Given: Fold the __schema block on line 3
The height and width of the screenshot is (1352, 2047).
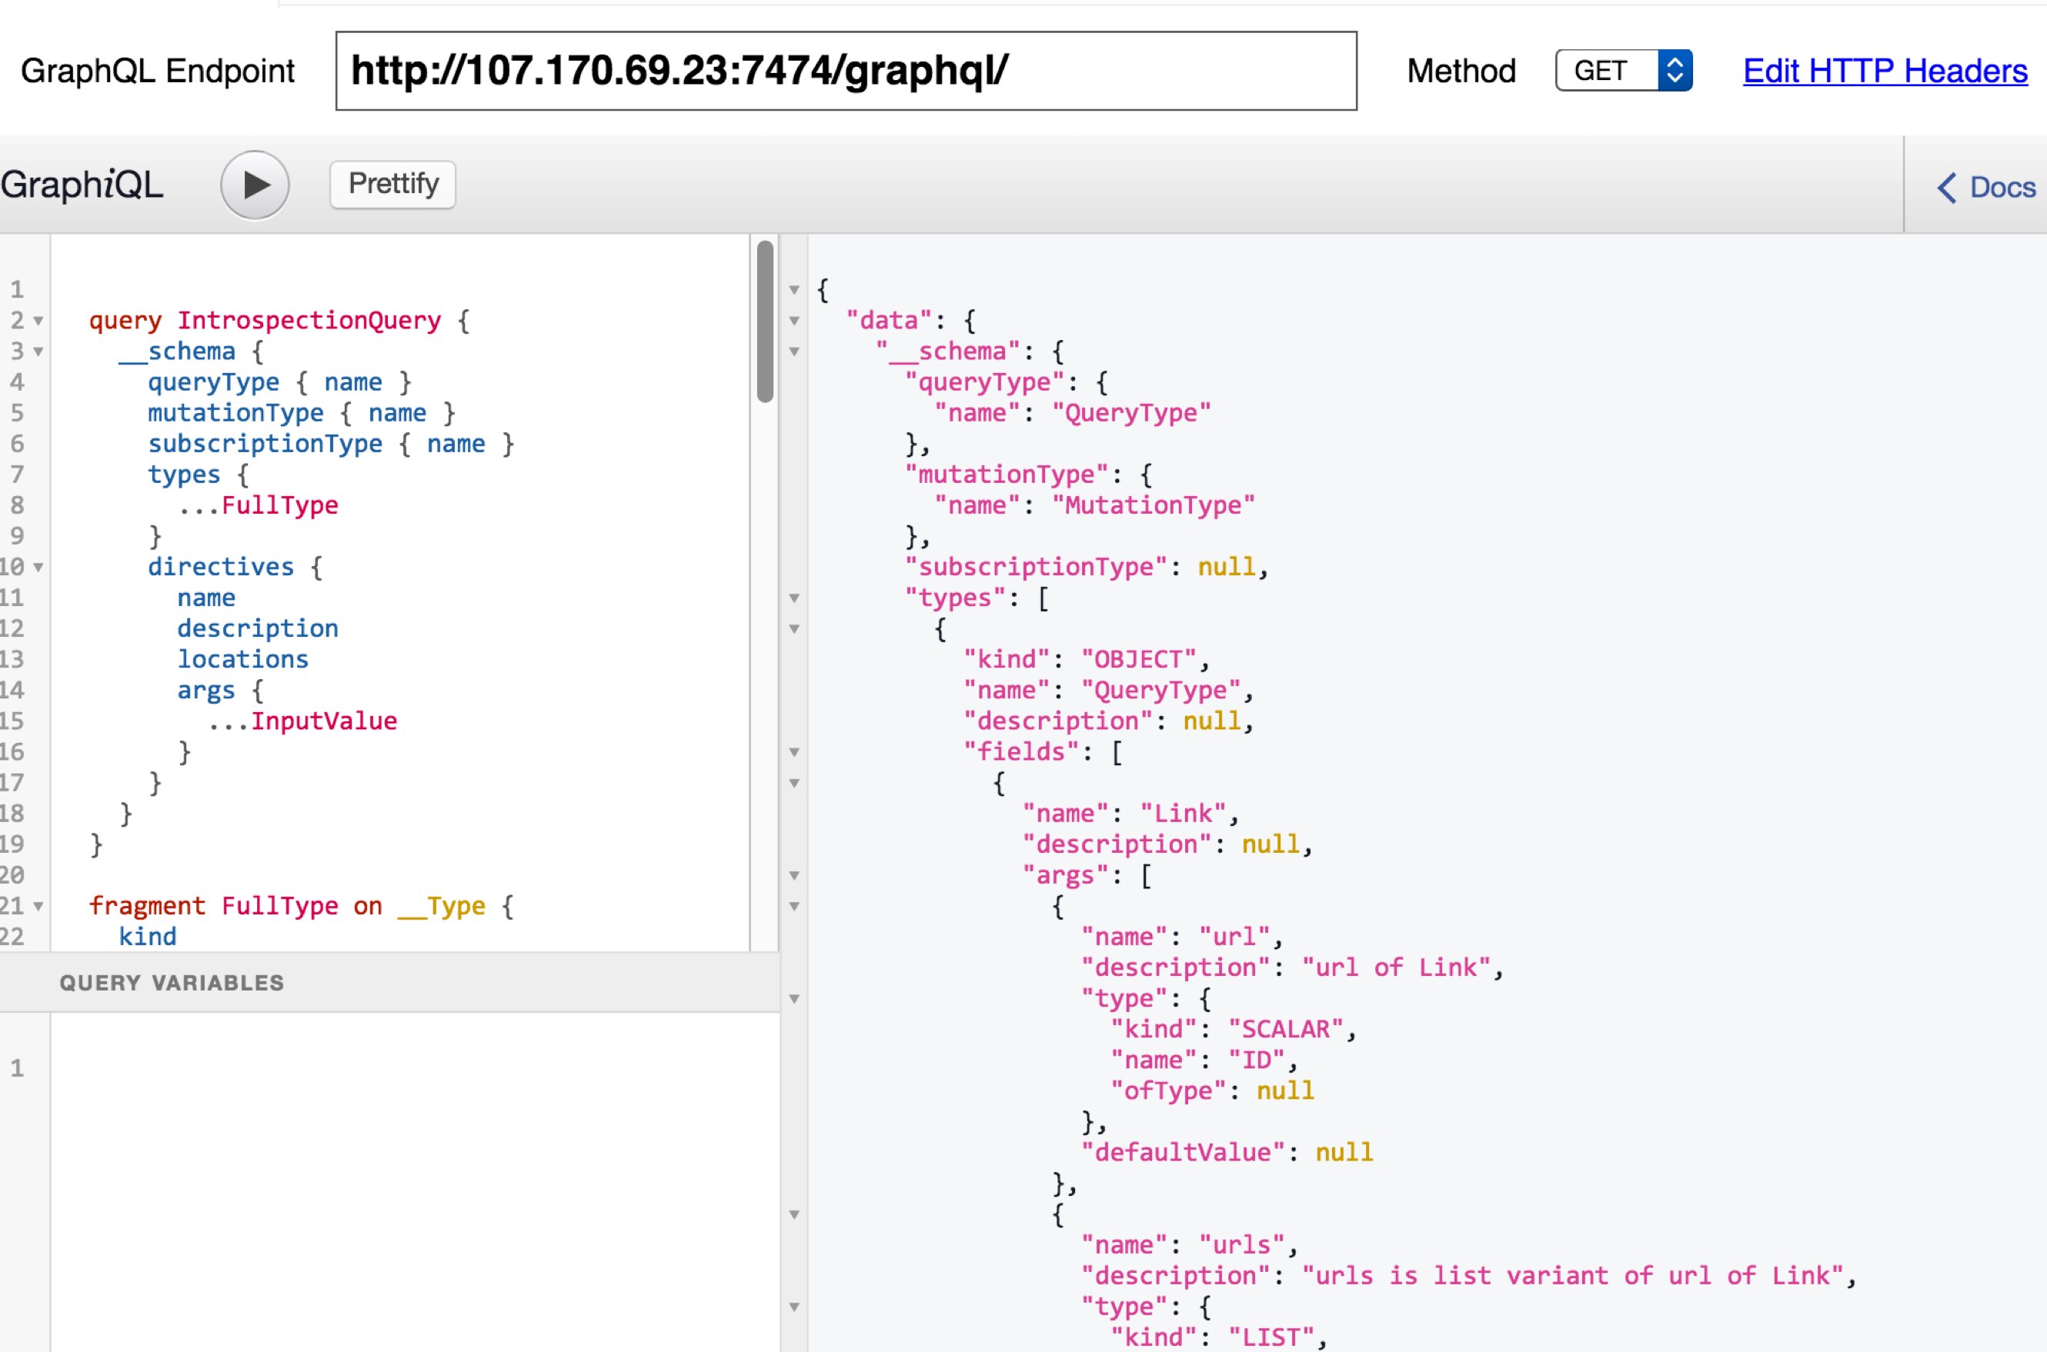Looking at the screenshot, I should tap(38, 351).
